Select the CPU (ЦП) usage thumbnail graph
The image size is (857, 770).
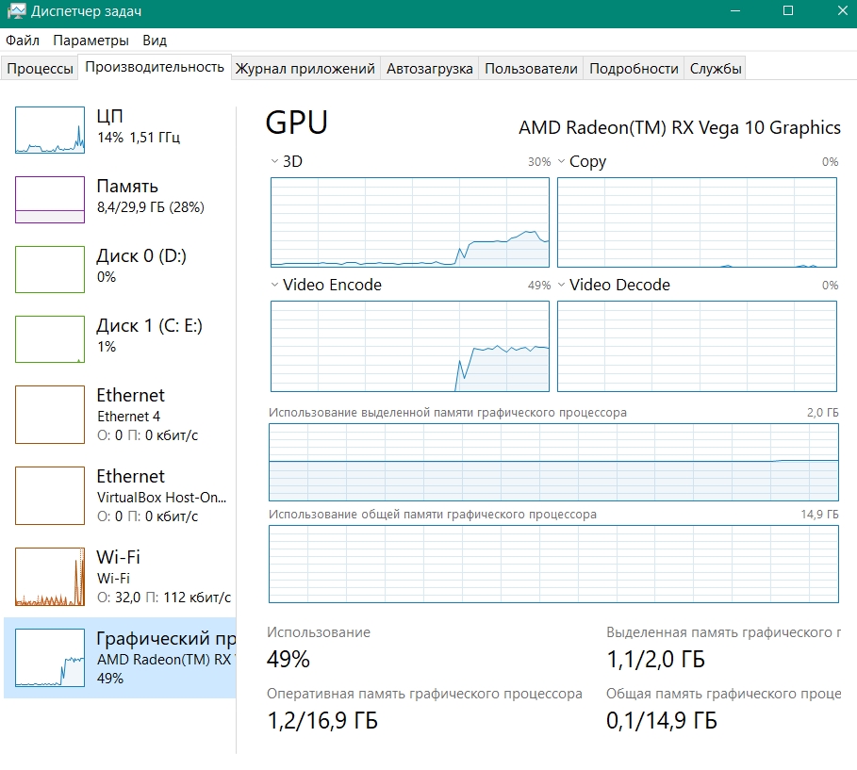(x=50, y=130)
